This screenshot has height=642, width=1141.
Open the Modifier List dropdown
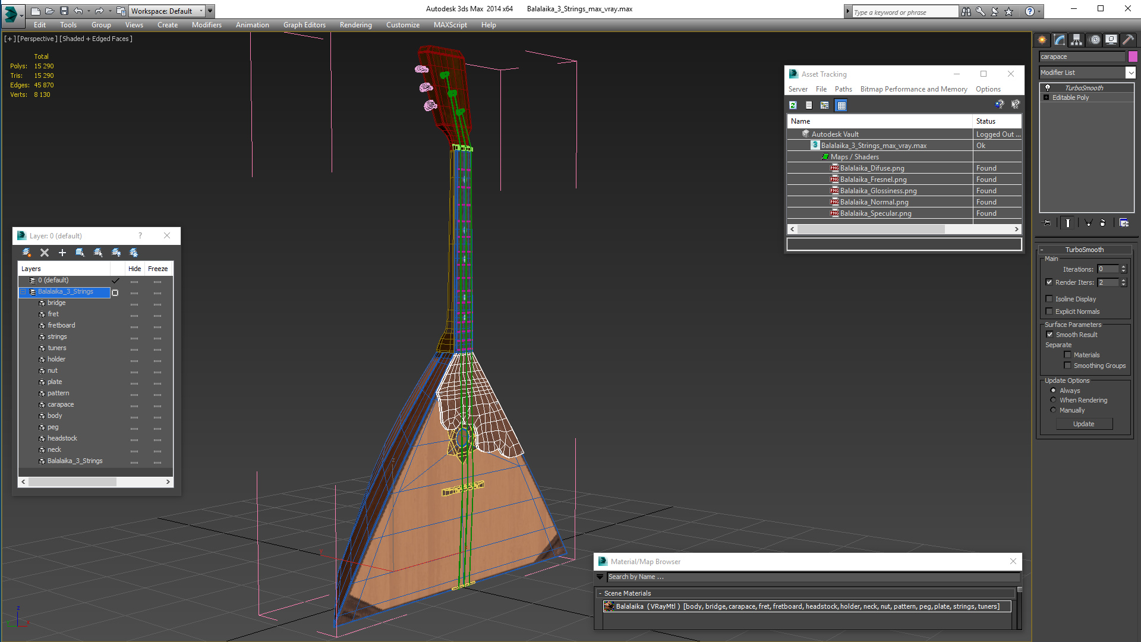[1087, 73]
